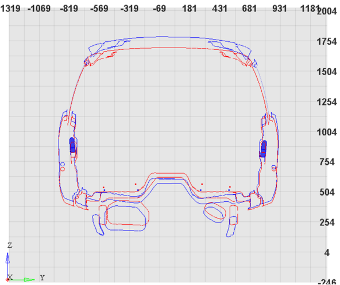Click the 254 label on vertical axis

(x=327, y=222)
